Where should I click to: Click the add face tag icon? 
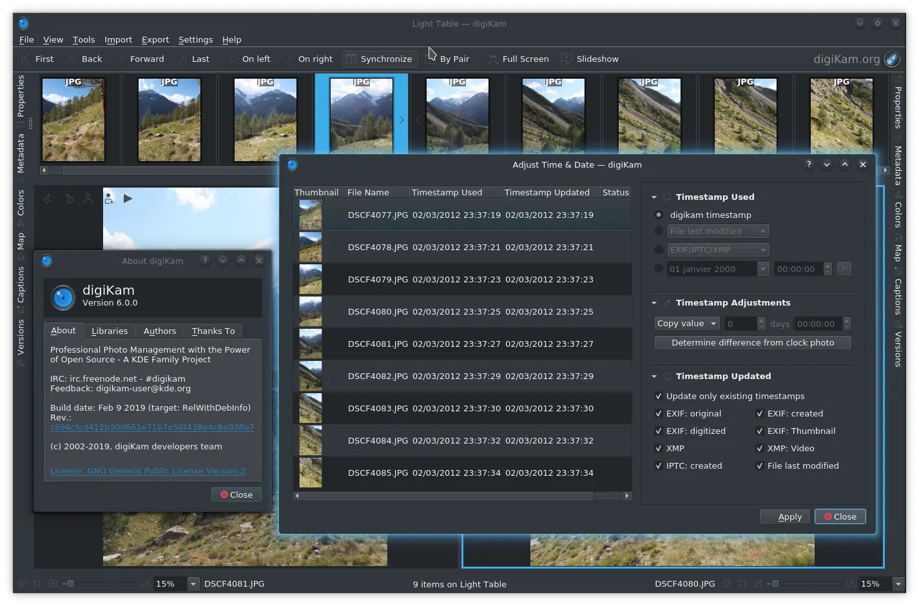click(108, 199)
